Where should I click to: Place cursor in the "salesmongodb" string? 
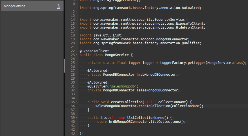pyautogui.click(x=123, y=86)
